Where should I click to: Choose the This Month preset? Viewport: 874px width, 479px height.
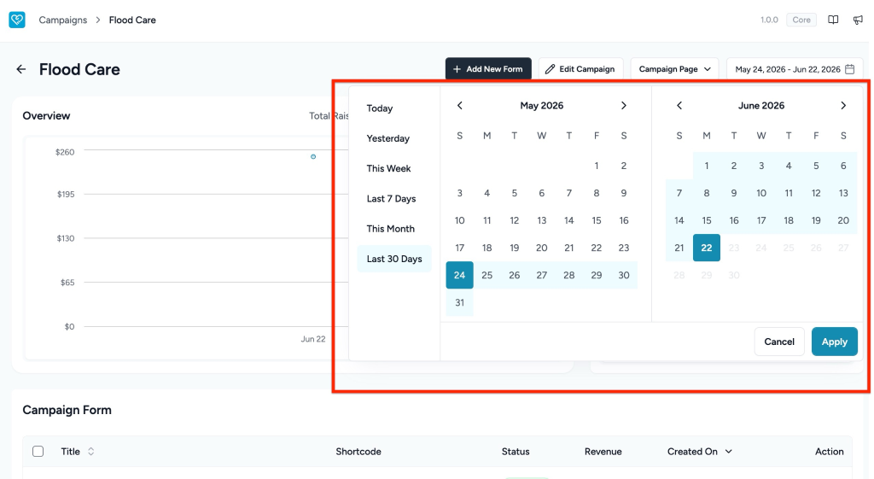point(391,229)
